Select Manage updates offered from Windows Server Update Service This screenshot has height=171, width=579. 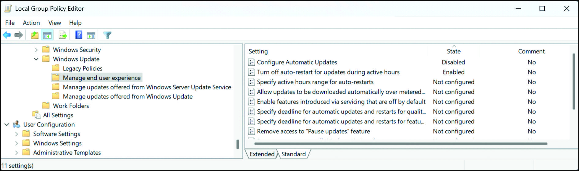tap(147, 87)
